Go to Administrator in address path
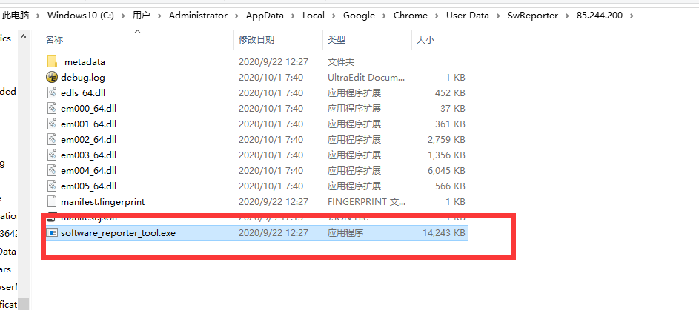This screenshot has width=699, height=310. point(198,15)
